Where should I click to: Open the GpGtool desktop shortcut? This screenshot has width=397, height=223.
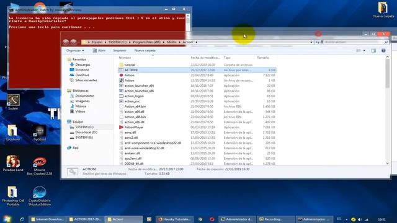click(x=40, y=133)
